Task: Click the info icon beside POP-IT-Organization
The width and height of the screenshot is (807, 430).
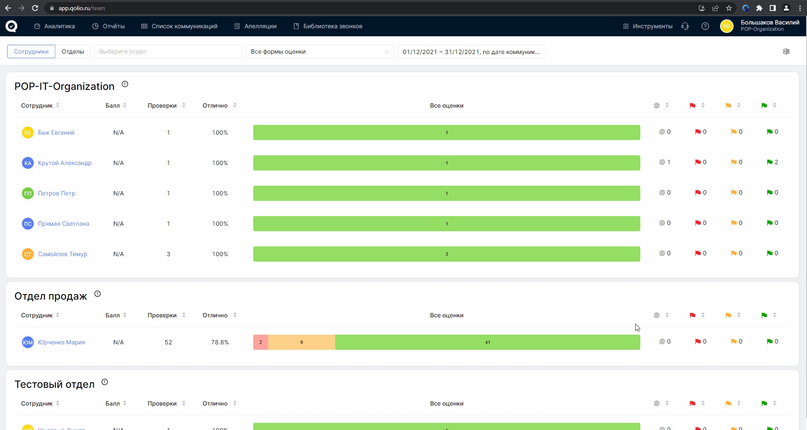Action: pos(125,84)
